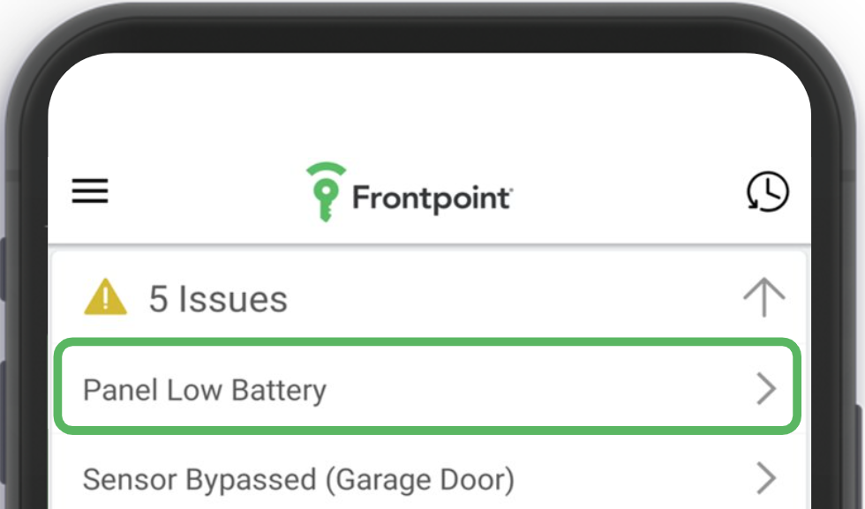This screenshot has height=509, width=865.
Task: Select Sensor Bypassed (Garage Door) issue
Action: click(298, 480)
